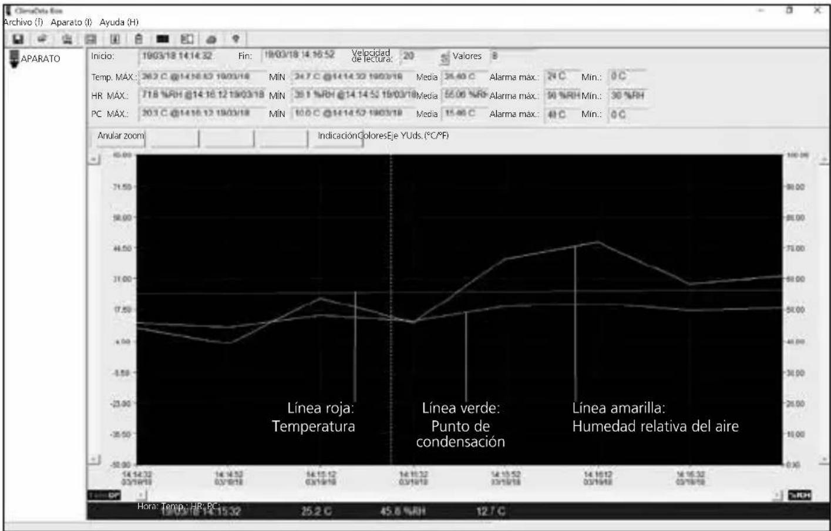831x531 pixels.
Task: Click the lower scroll button on left temperature axis
Action: click(95, 459)
